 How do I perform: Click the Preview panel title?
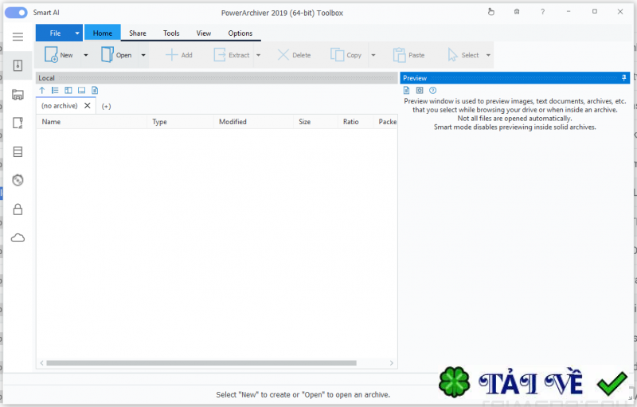point(414,78)
